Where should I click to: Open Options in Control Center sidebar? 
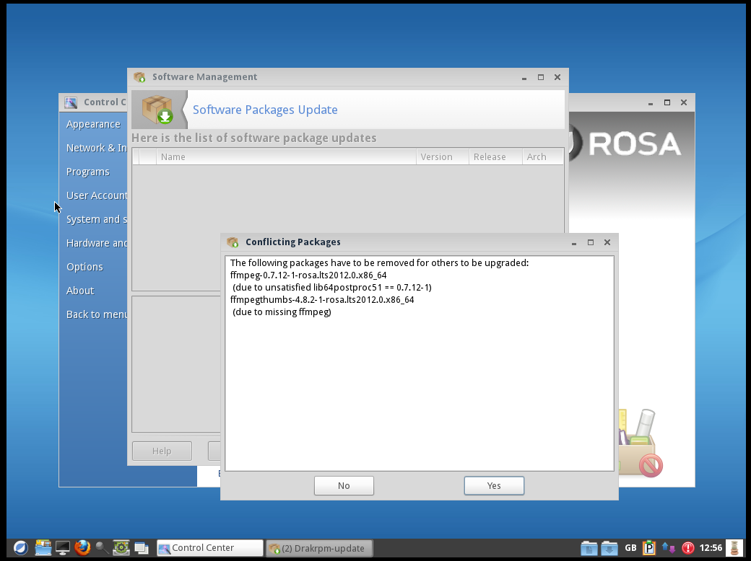pyautogui.click(x=84, y=267)
